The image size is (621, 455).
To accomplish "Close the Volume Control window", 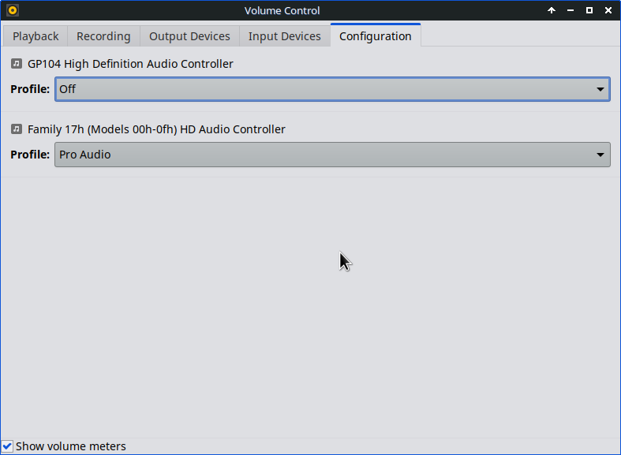I will pyautogui.click(x=608, y=10).
